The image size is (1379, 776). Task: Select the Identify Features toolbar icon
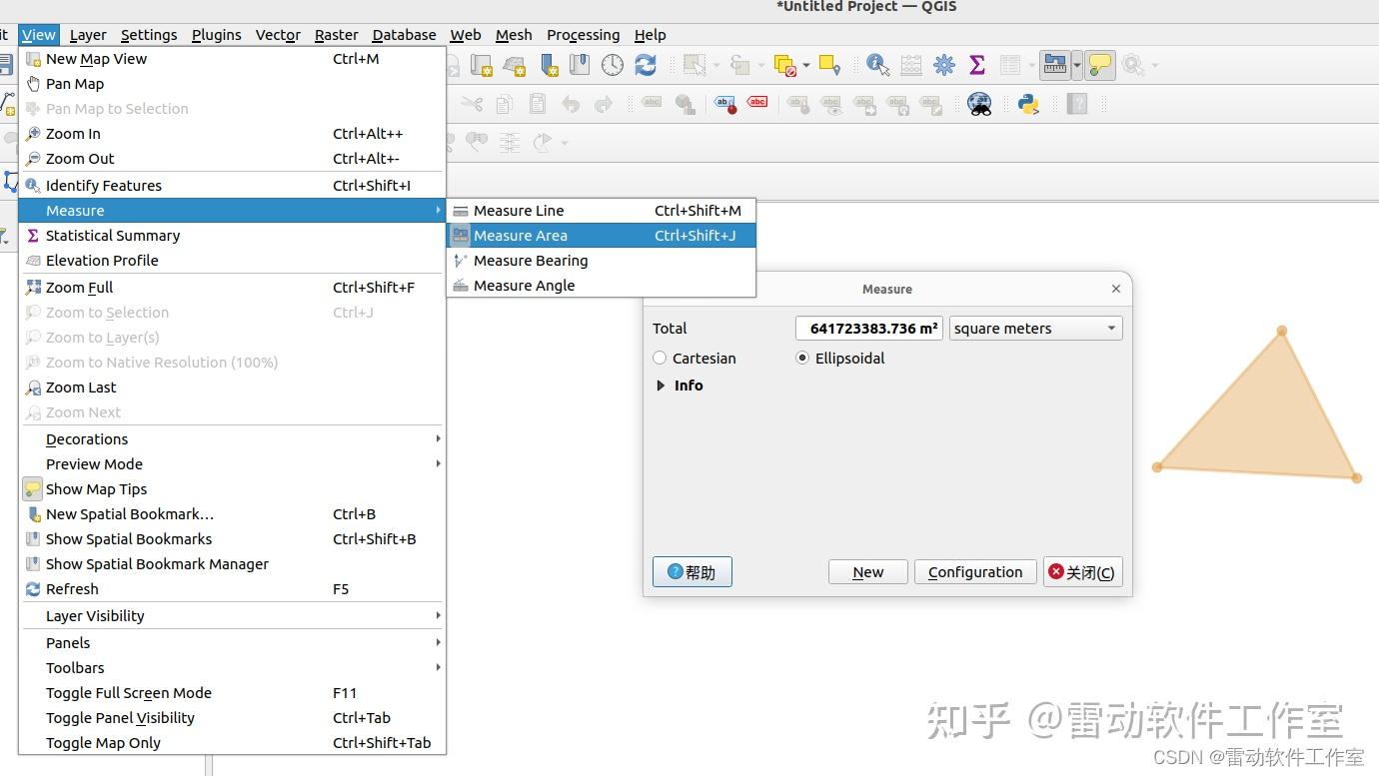(x=874, y=65)
